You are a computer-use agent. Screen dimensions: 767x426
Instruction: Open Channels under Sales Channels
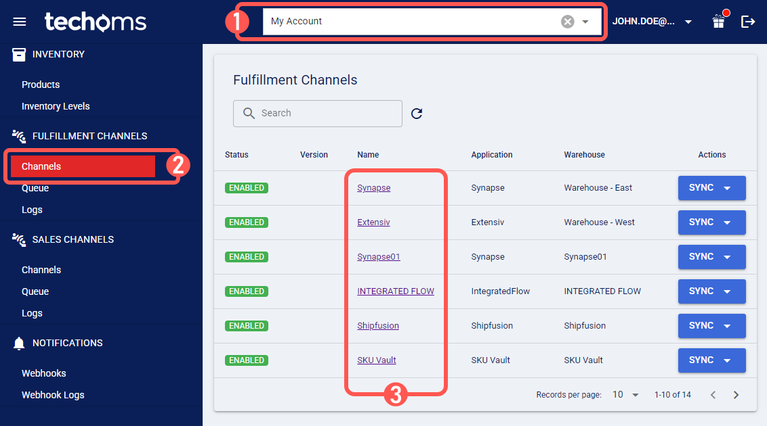(41, 270)
